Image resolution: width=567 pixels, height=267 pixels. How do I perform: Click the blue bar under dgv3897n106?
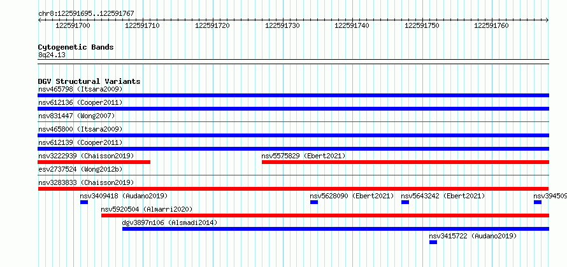point(336,229)
